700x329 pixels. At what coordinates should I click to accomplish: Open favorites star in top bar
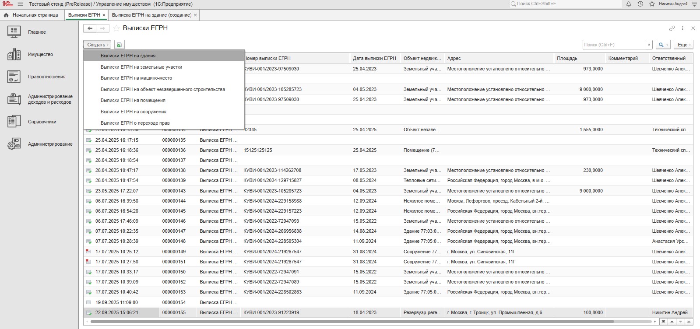tap(651, 4)
